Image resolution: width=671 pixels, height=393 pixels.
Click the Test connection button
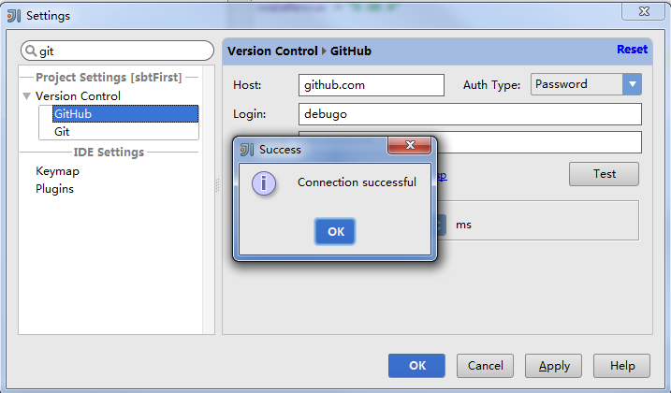[604, 174]
